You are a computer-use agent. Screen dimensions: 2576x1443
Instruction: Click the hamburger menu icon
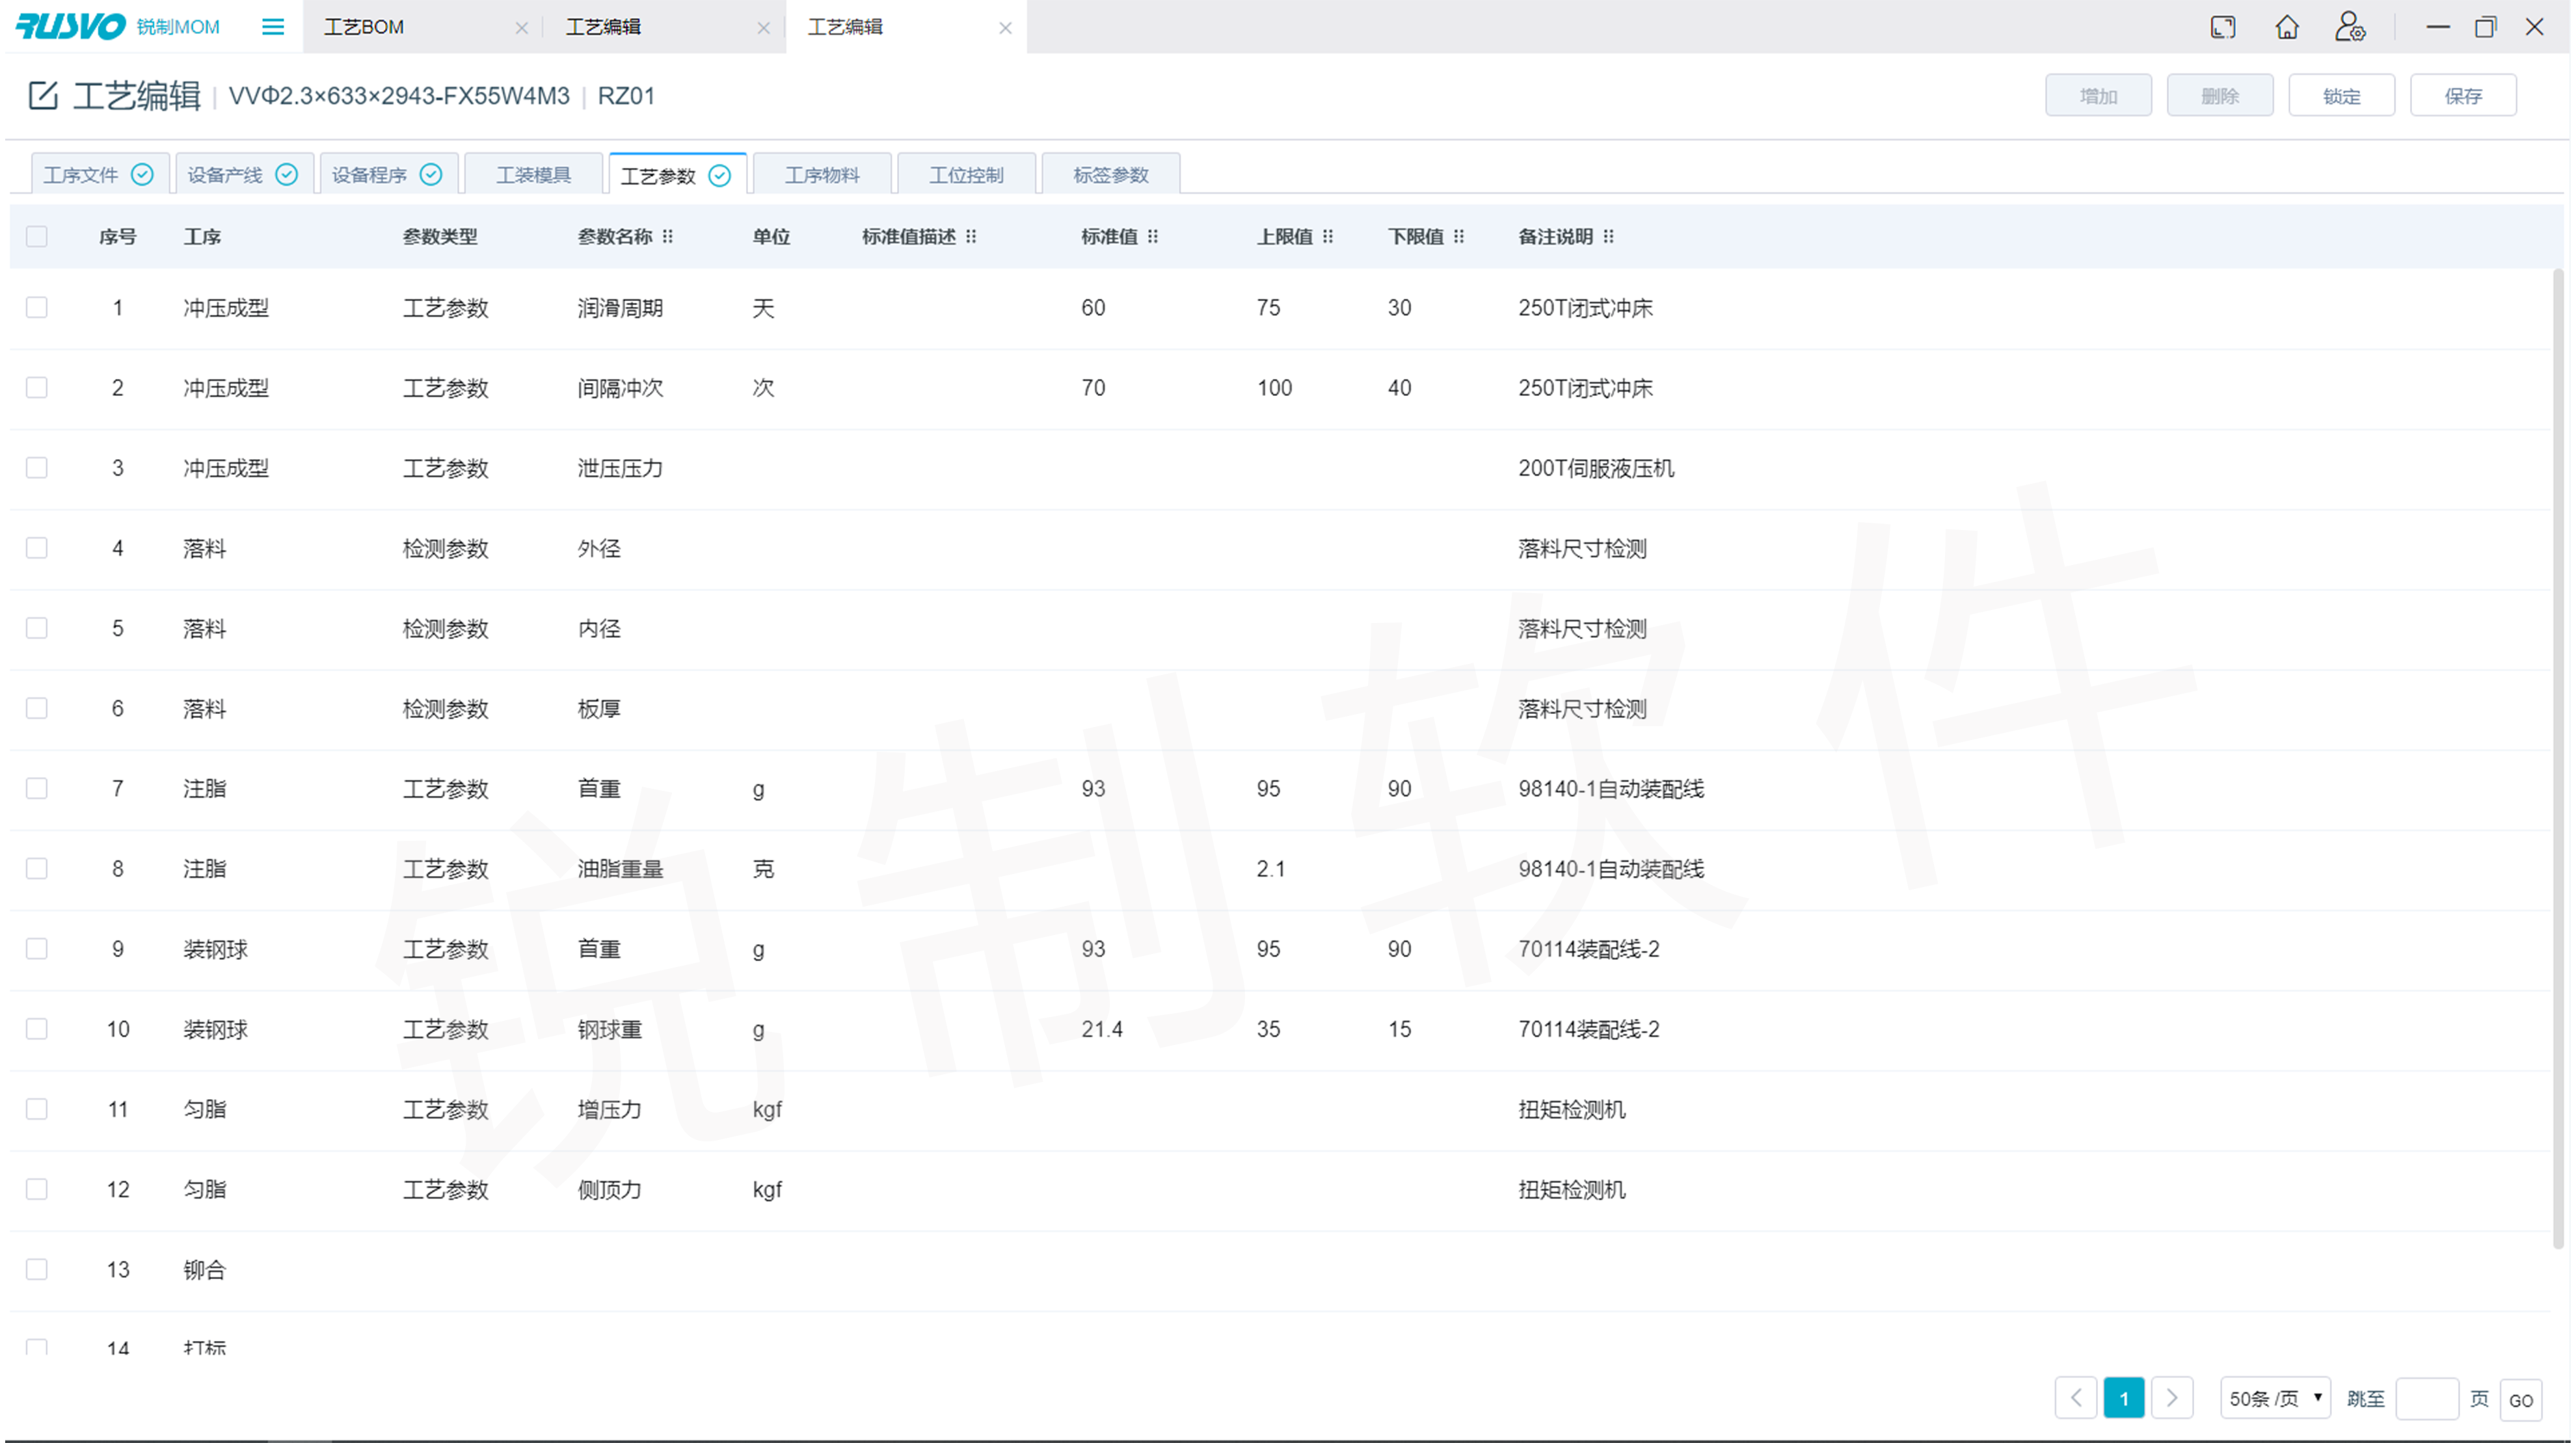point(272,27)
